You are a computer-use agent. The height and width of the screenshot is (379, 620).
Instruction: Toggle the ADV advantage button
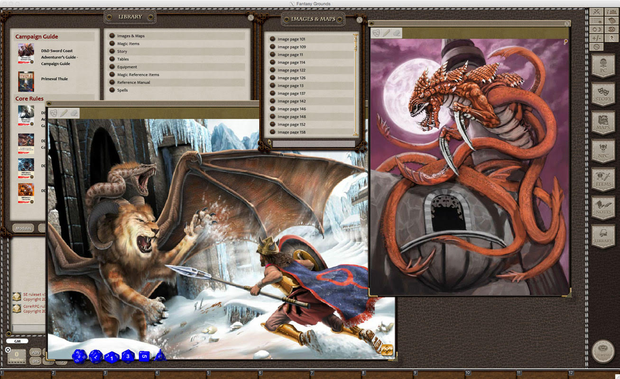click(x=36, y=352)
